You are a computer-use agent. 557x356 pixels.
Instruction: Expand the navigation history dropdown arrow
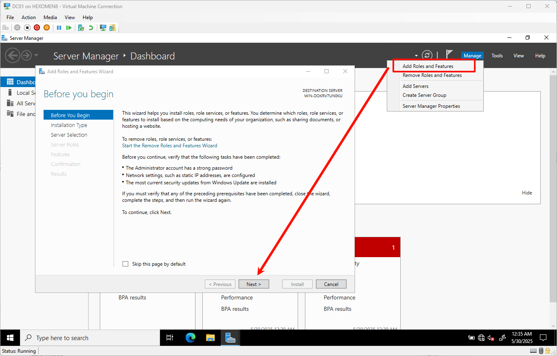(x=36, y=55)
